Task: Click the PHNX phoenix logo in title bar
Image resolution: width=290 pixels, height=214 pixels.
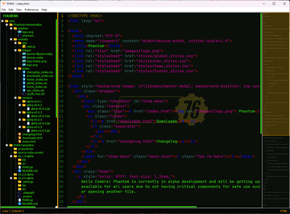Action: (3, 3)
